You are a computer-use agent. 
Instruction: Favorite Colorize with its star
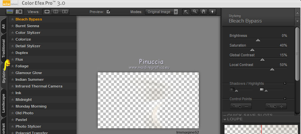pyautogui.click(x=12, y=39)
